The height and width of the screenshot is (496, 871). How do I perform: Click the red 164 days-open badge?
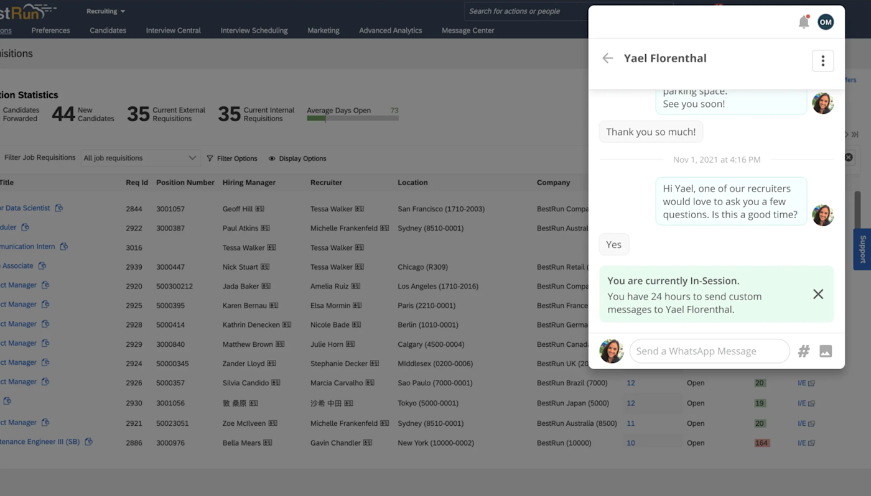click(762, 443)
